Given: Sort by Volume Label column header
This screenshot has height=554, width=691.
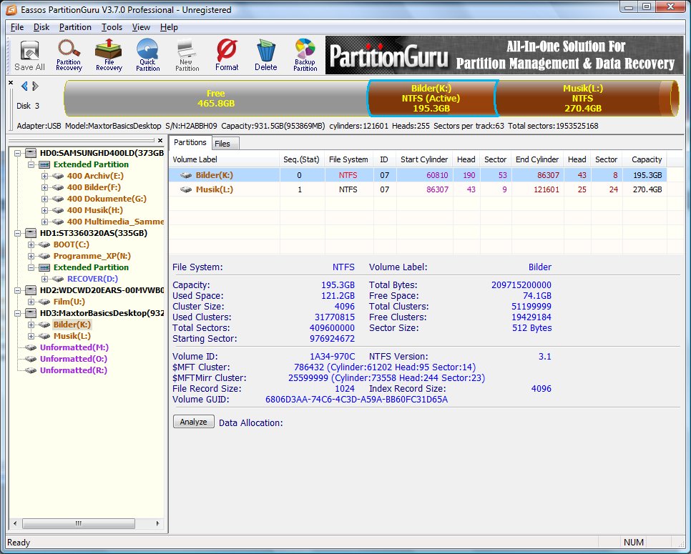Looking at the screenshot, I should (225, 159).
